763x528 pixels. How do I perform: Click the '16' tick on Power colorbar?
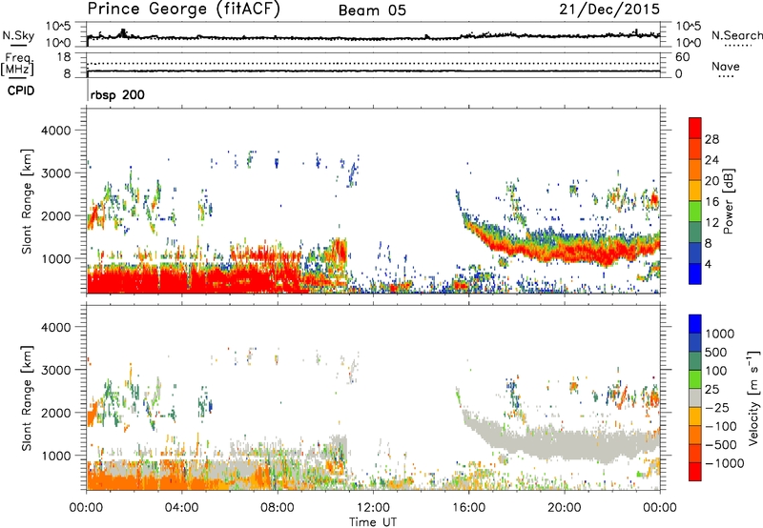[711, 202]
